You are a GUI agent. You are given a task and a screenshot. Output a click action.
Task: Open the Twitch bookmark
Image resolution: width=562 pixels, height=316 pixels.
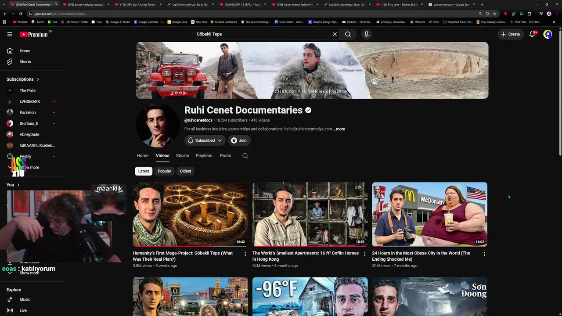(38, 22)
